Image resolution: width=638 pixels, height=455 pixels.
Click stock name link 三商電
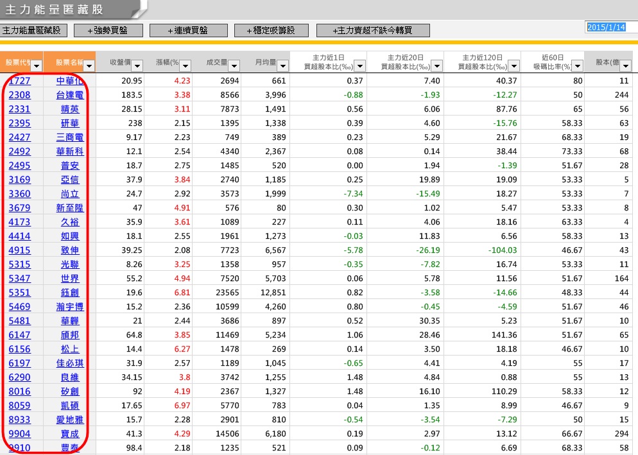(70, 137)
